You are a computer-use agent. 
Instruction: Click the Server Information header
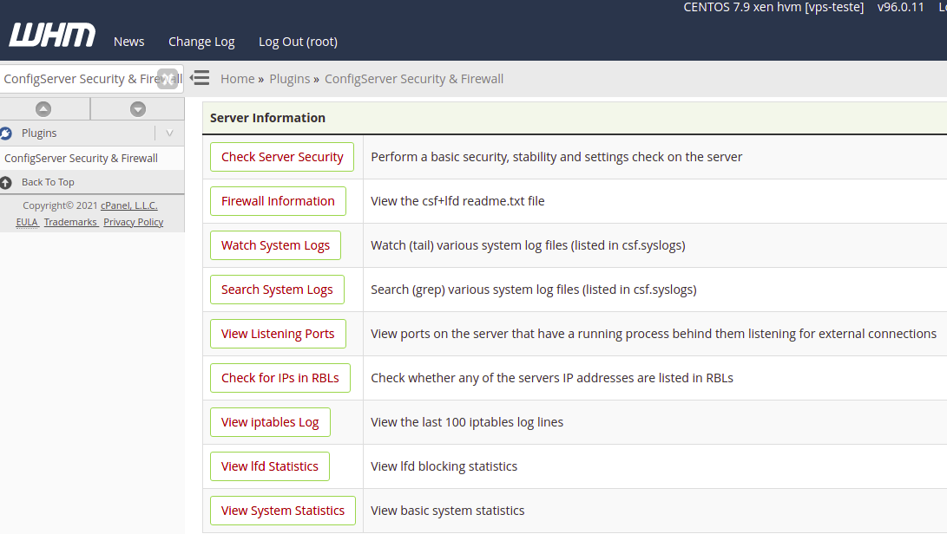[267, 118]
